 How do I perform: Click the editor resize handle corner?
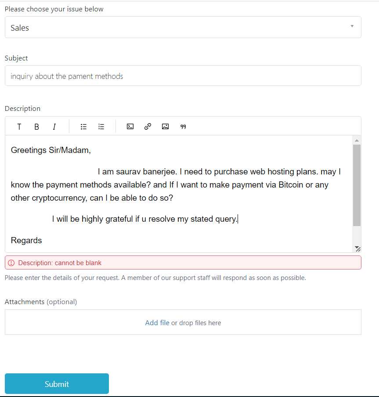[358, 249]
